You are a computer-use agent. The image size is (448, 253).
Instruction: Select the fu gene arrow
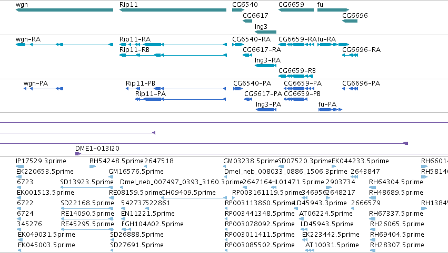(x=333, y=10)
